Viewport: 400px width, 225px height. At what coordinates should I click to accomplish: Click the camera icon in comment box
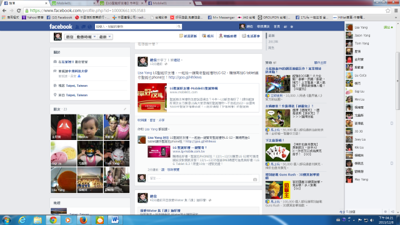[255, 179]
